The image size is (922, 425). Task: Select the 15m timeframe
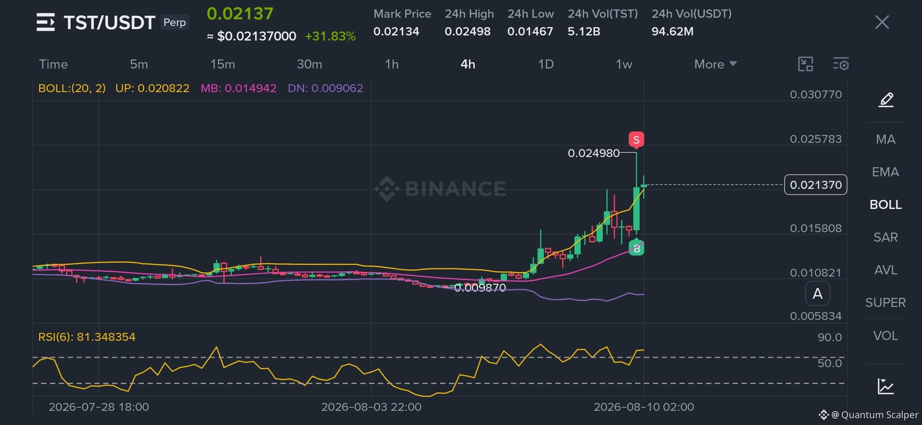point(223,64)
